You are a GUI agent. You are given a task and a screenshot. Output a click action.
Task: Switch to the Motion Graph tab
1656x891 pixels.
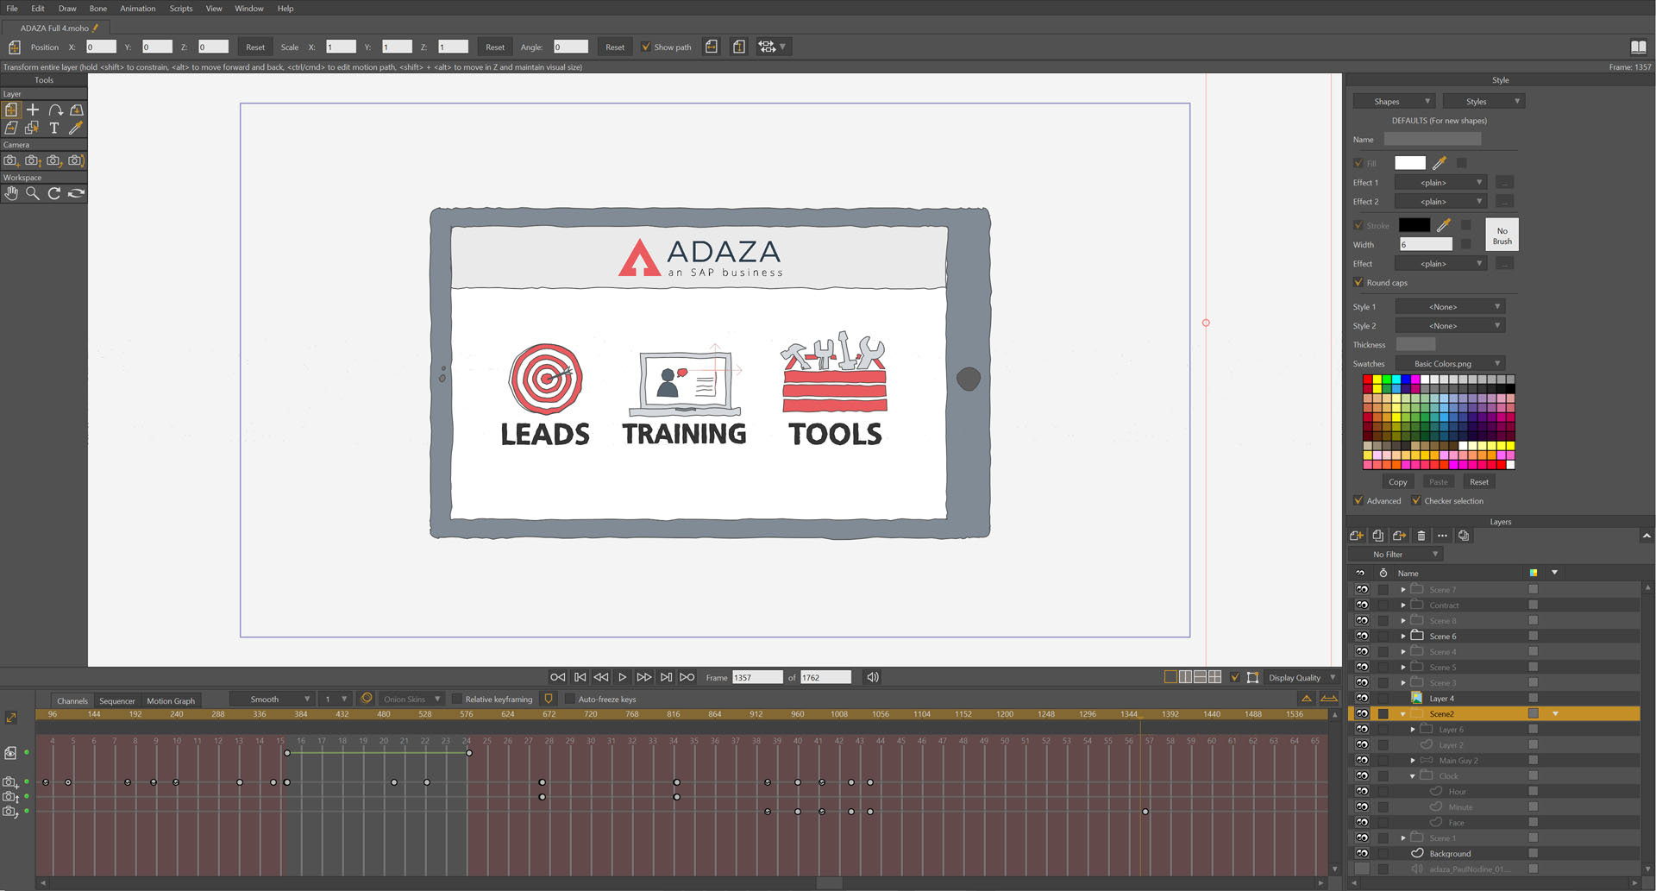171,700
